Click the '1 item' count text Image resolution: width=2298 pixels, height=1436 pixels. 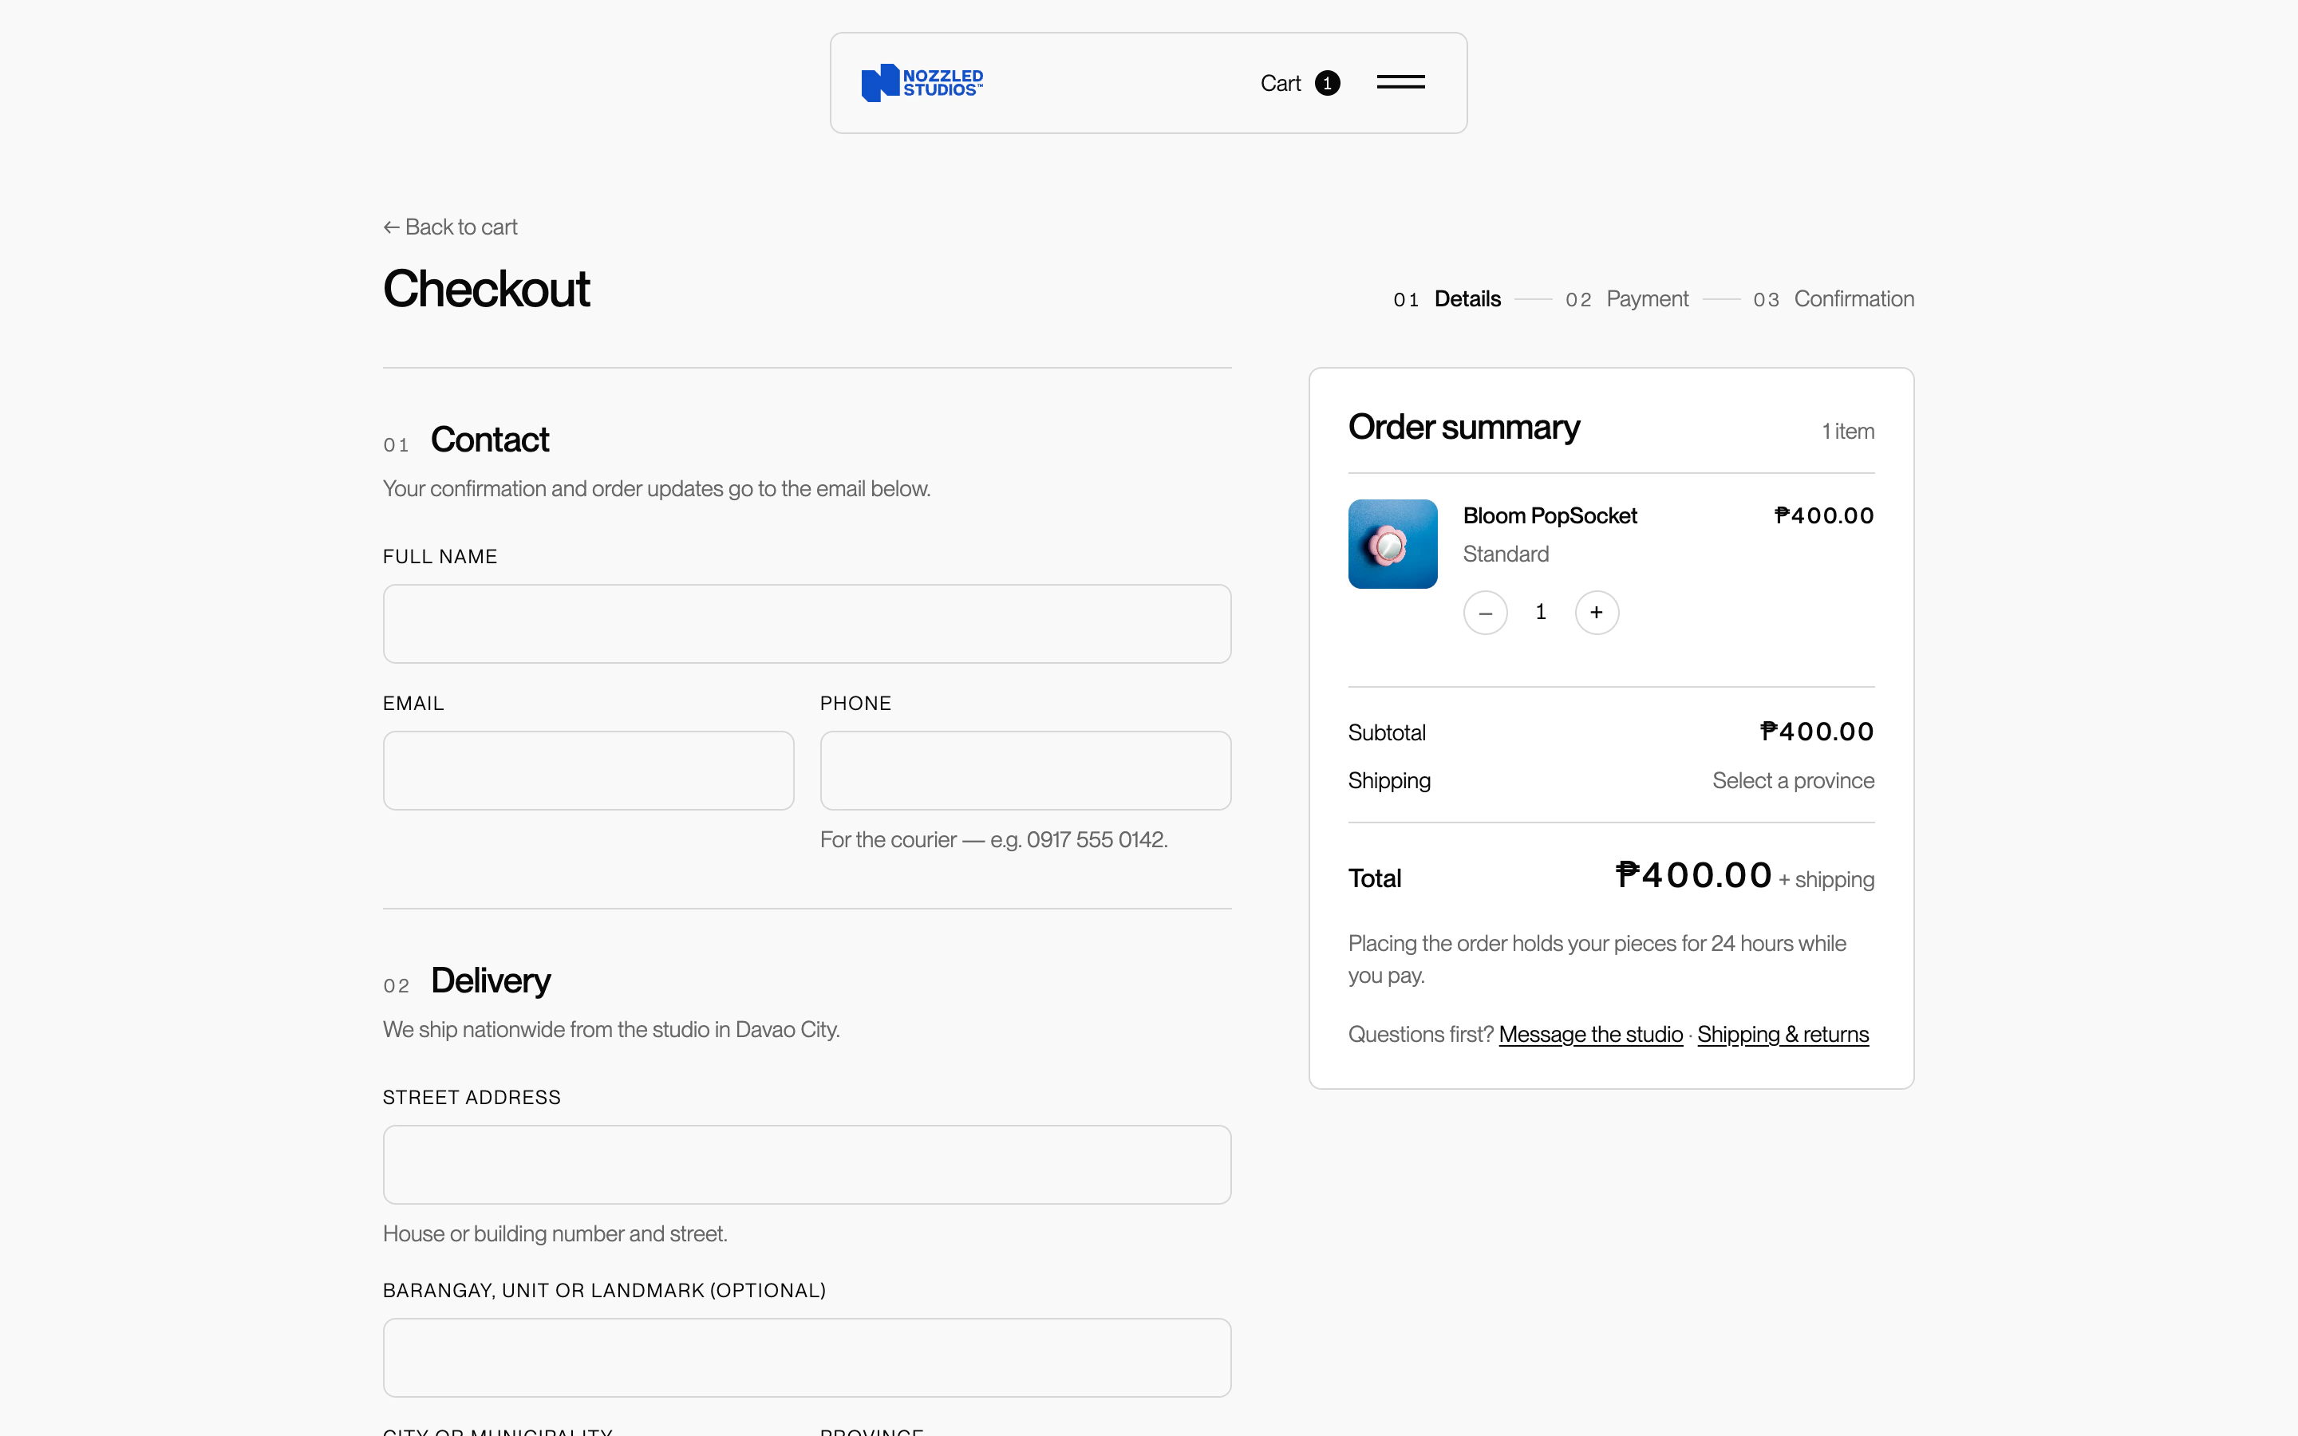[1848, 431]
